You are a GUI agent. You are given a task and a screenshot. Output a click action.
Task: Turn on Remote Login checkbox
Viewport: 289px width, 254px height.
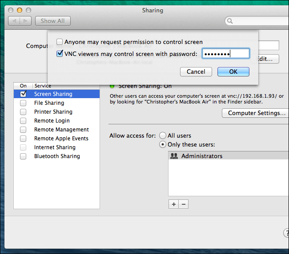(24, 121)
